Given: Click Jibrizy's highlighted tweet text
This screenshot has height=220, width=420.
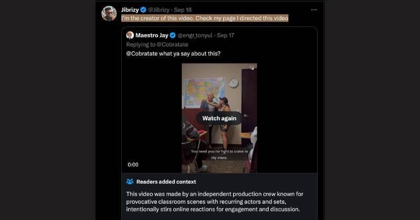Looking at the screenshot, I should (205, 18).
